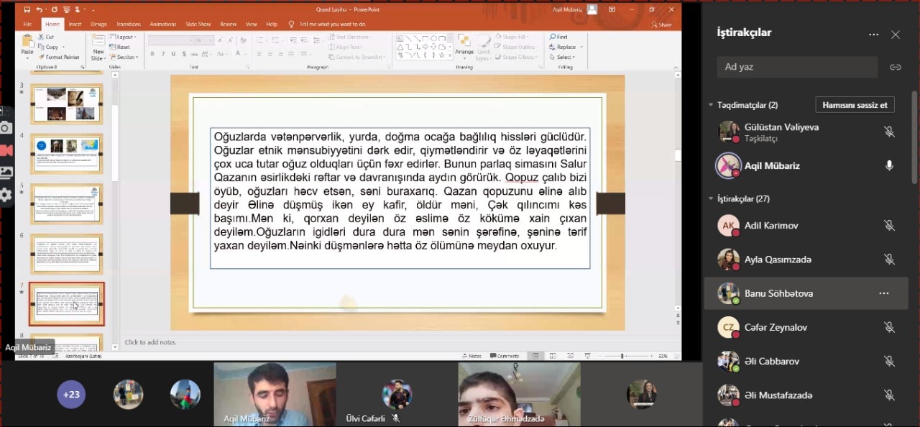Image resolution: width=920 pixels, height=427 pixels.
Task: Collapse the Təqdimatçılar (2) section
Action: click(x=711, y=105)
